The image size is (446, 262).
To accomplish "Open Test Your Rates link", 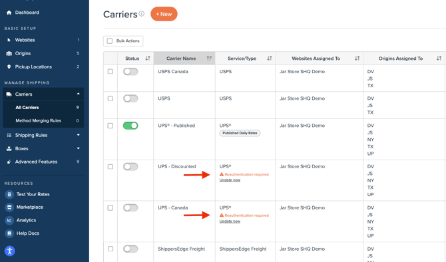I will (x=33, y=194).
